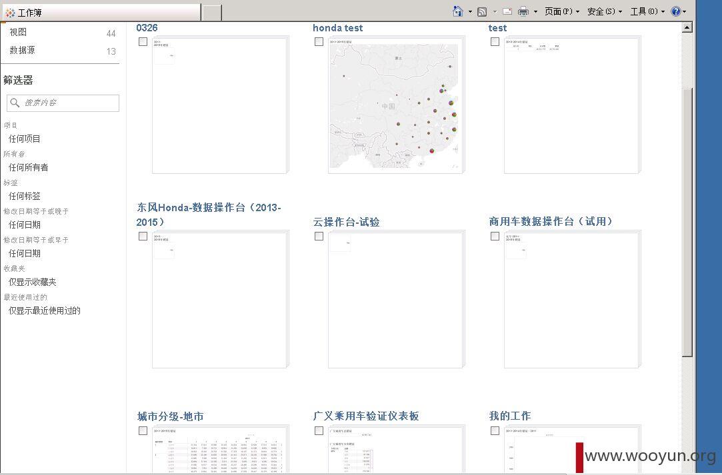Open 任何日期 under 修改日期等于或晚于
Screen dimensions: 722x475
pos(25,225)
